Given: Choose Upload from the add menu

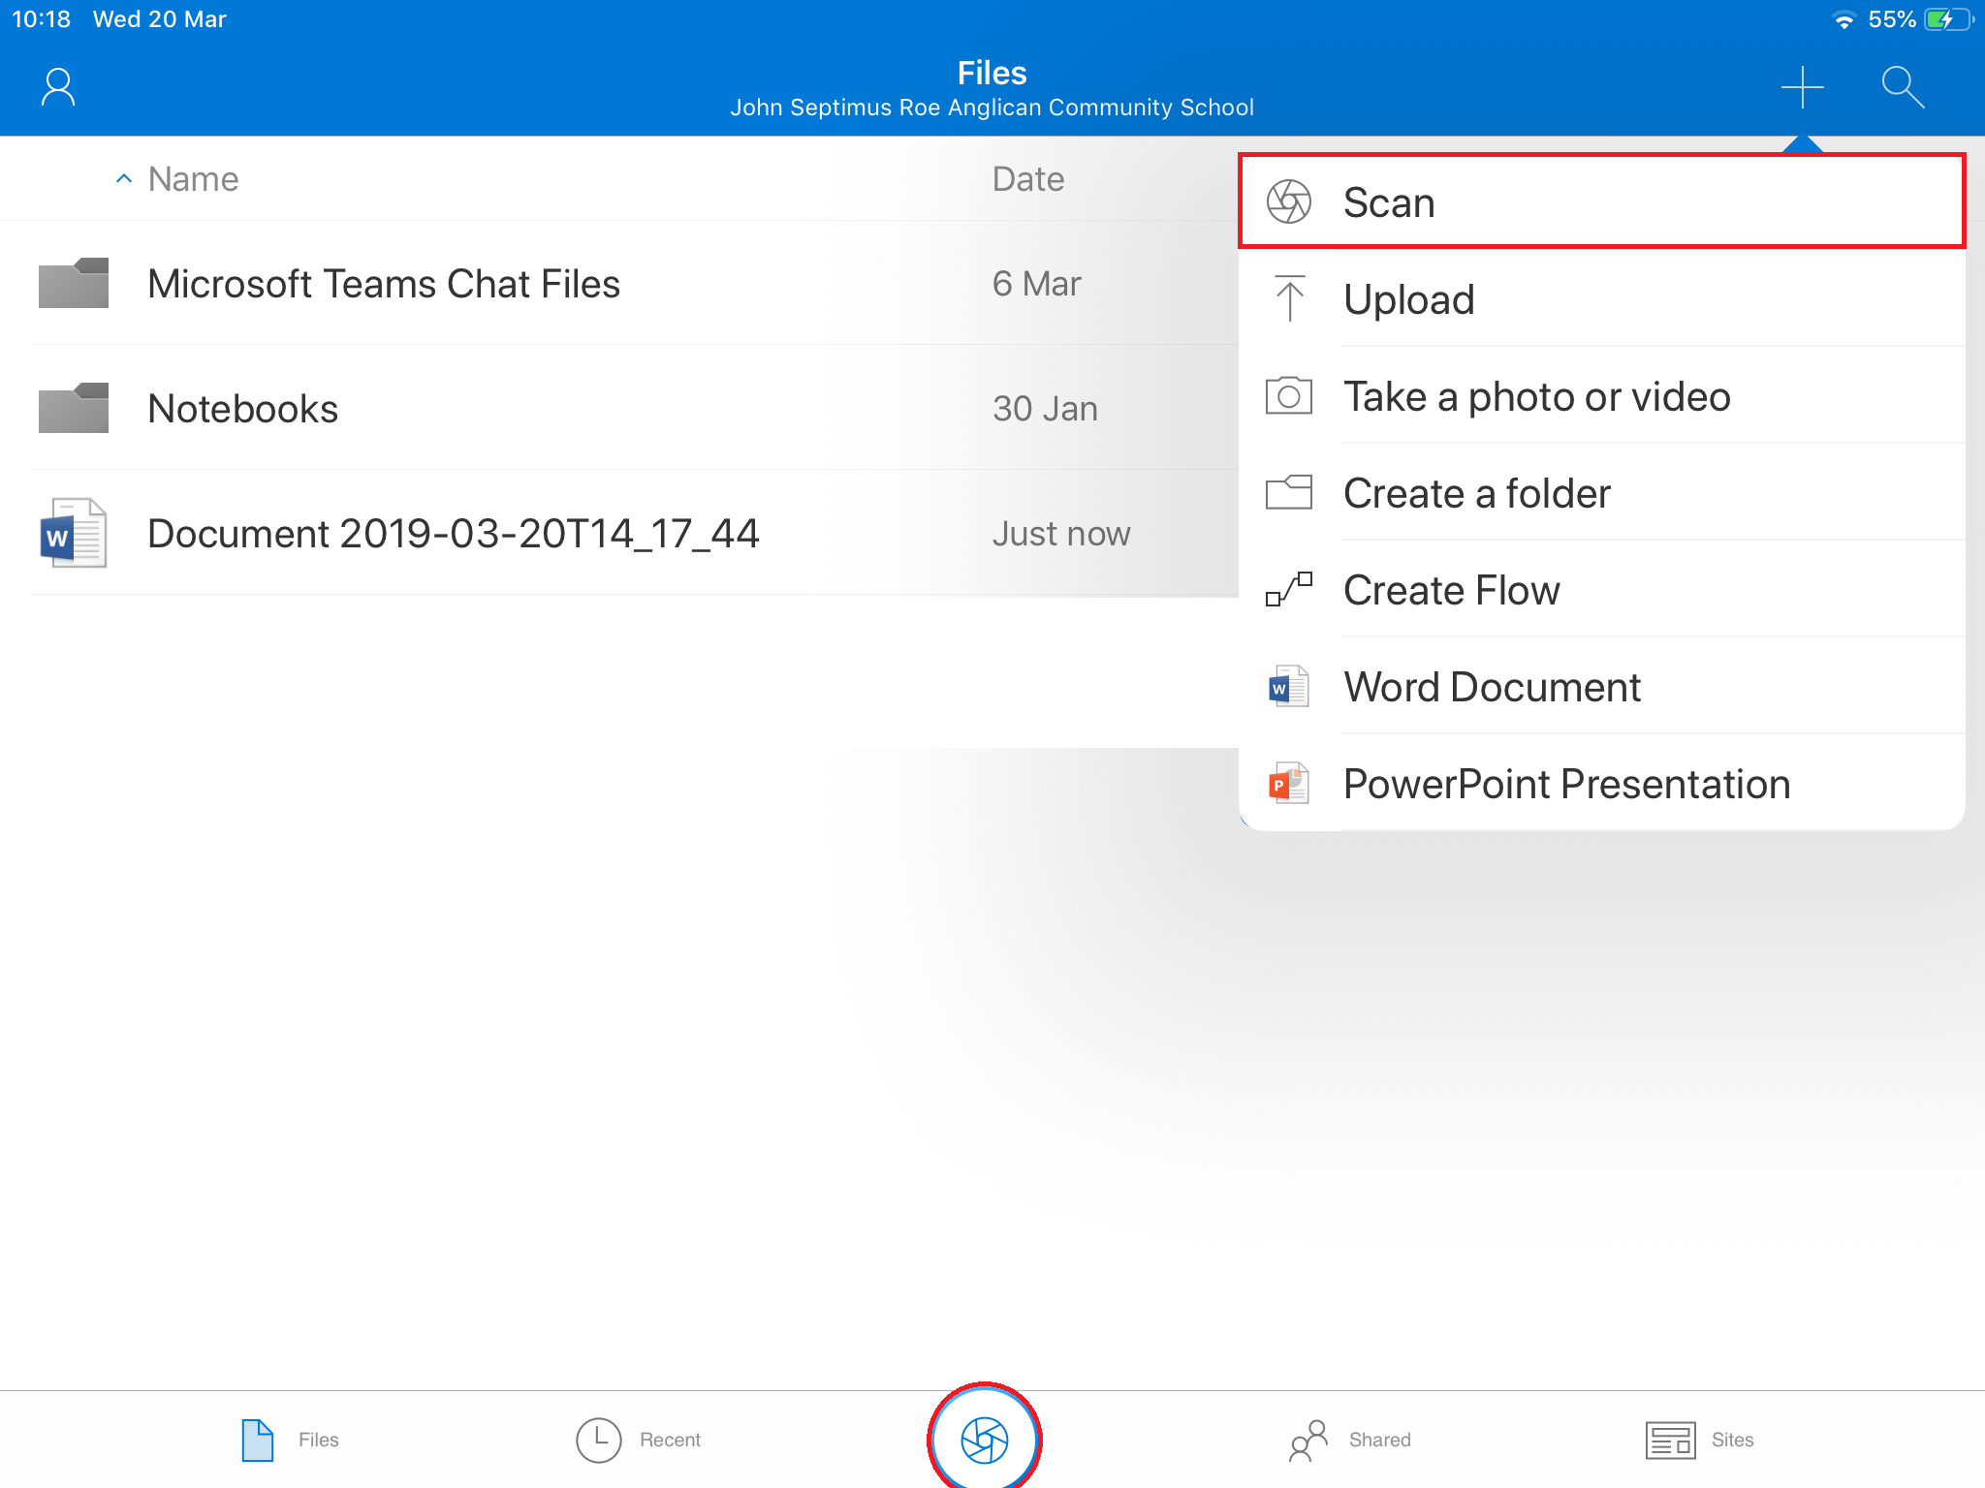Looking at the screenshot, I should pyautogui.click(x=1602, y=298).
